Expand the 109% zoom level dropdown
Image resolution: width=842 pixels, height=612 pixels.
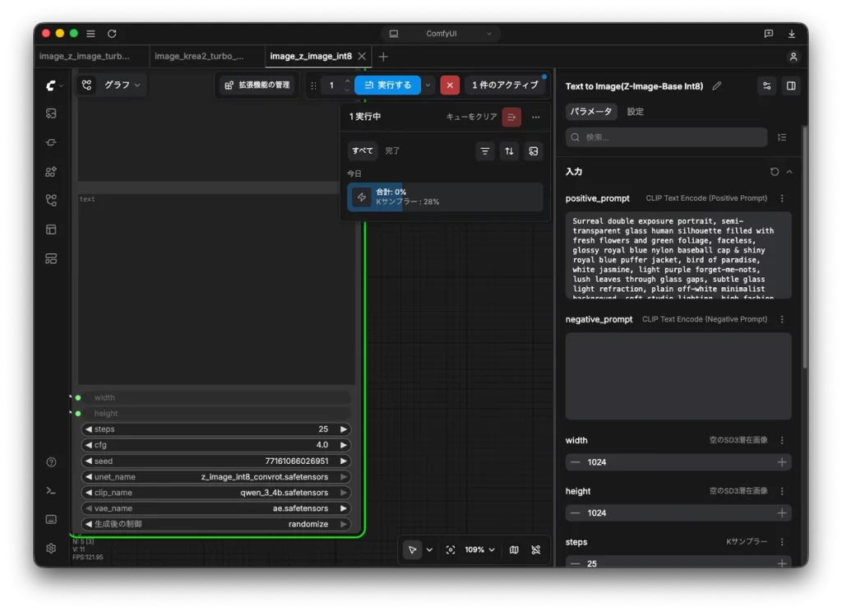click(x=479, y=549)
